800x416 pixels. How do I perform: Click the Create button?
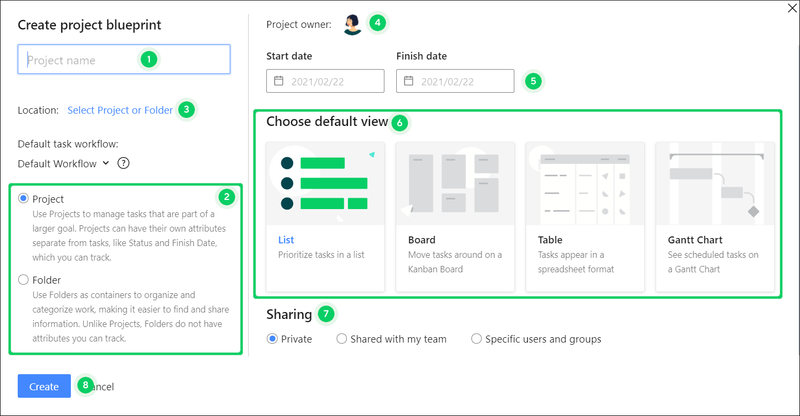coord(44,386)
